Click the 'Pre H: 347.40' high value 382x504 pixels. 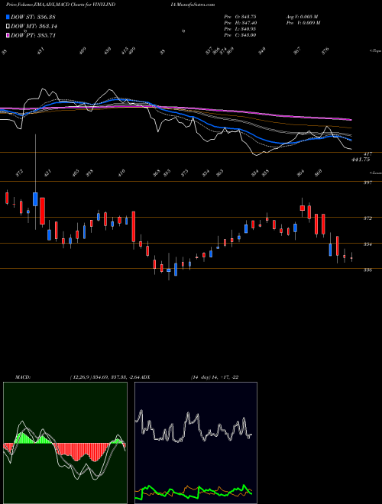point(240,23)
